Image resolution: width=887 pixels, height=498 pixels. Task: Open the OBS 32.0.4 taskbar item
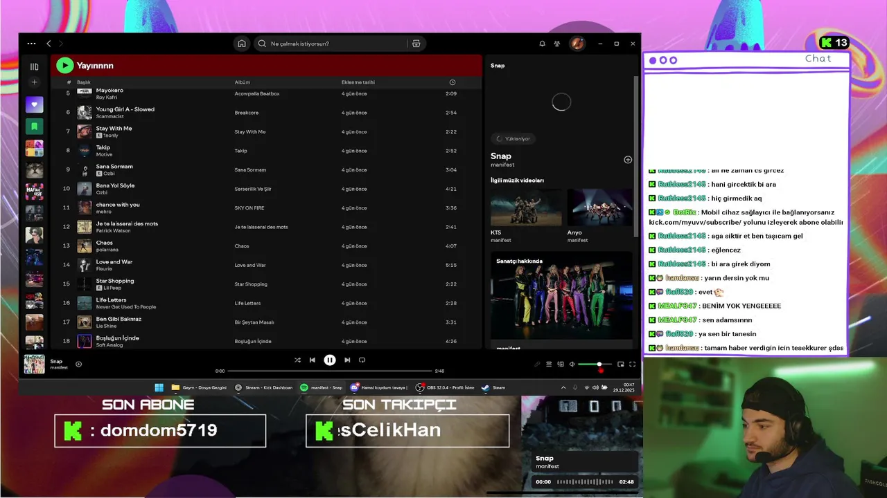(445, 387)
